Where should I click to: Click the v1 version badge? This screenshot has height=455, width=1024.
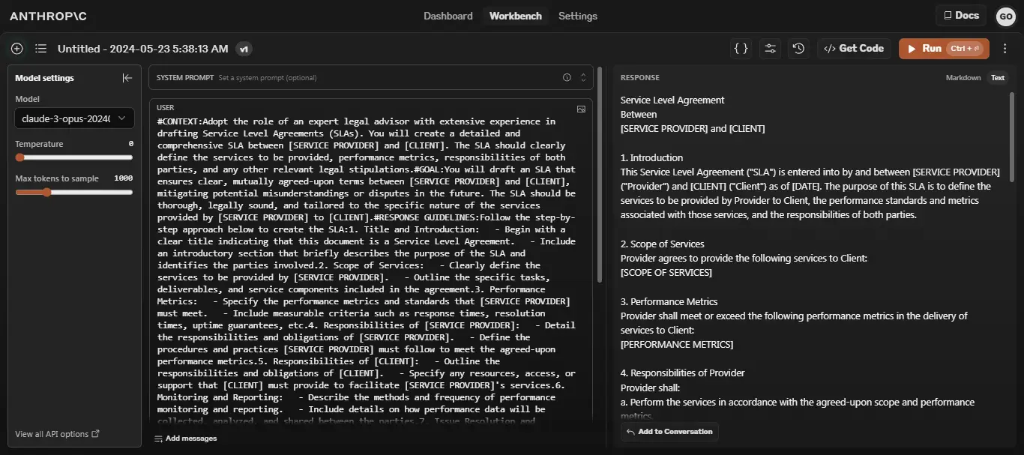pyautogui.click(x=244, y=49)
